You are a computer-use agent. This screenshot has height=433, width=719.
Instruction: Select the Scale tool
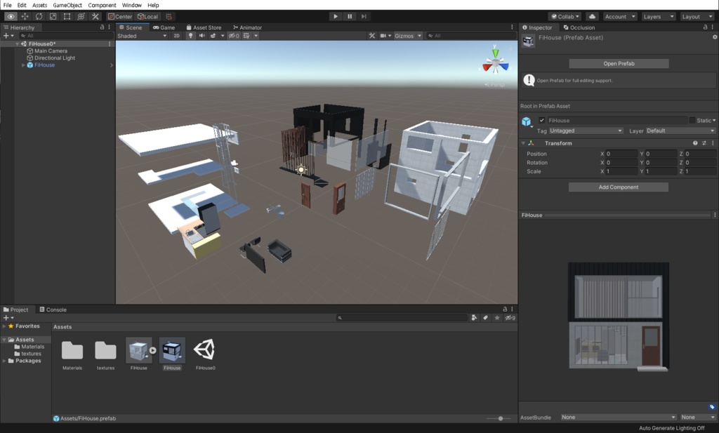tap(53, 16)
